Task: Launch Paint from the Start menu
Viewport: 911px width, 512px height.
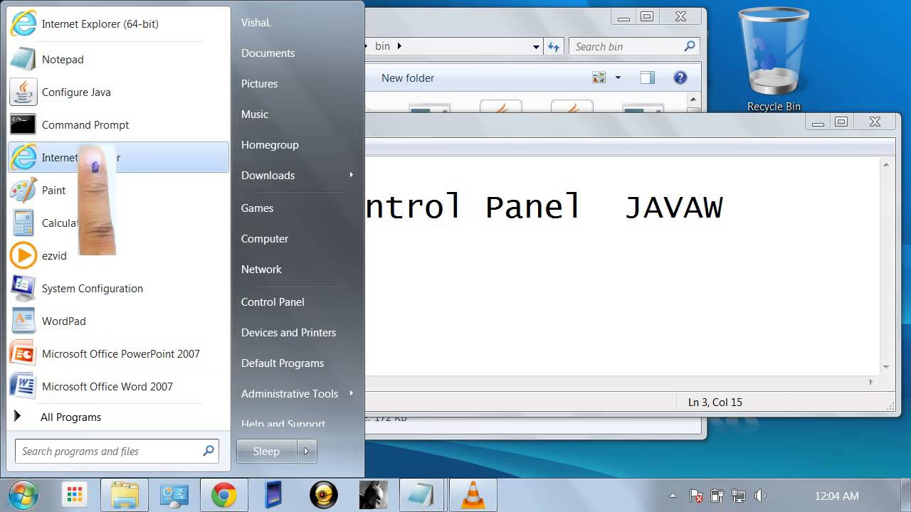Action: coord(118,191)
